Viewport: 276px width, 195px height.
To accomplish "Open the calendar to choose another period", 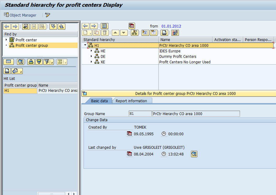I will coord(131,26).
